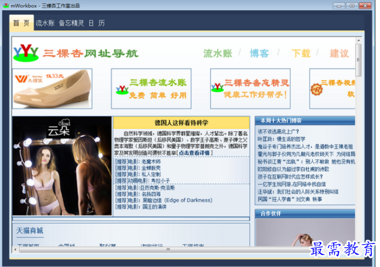Screen dimensions: 380x267
Task: Open blog post 叶匡政：慢生活的哲学
Action: (281, 139)
